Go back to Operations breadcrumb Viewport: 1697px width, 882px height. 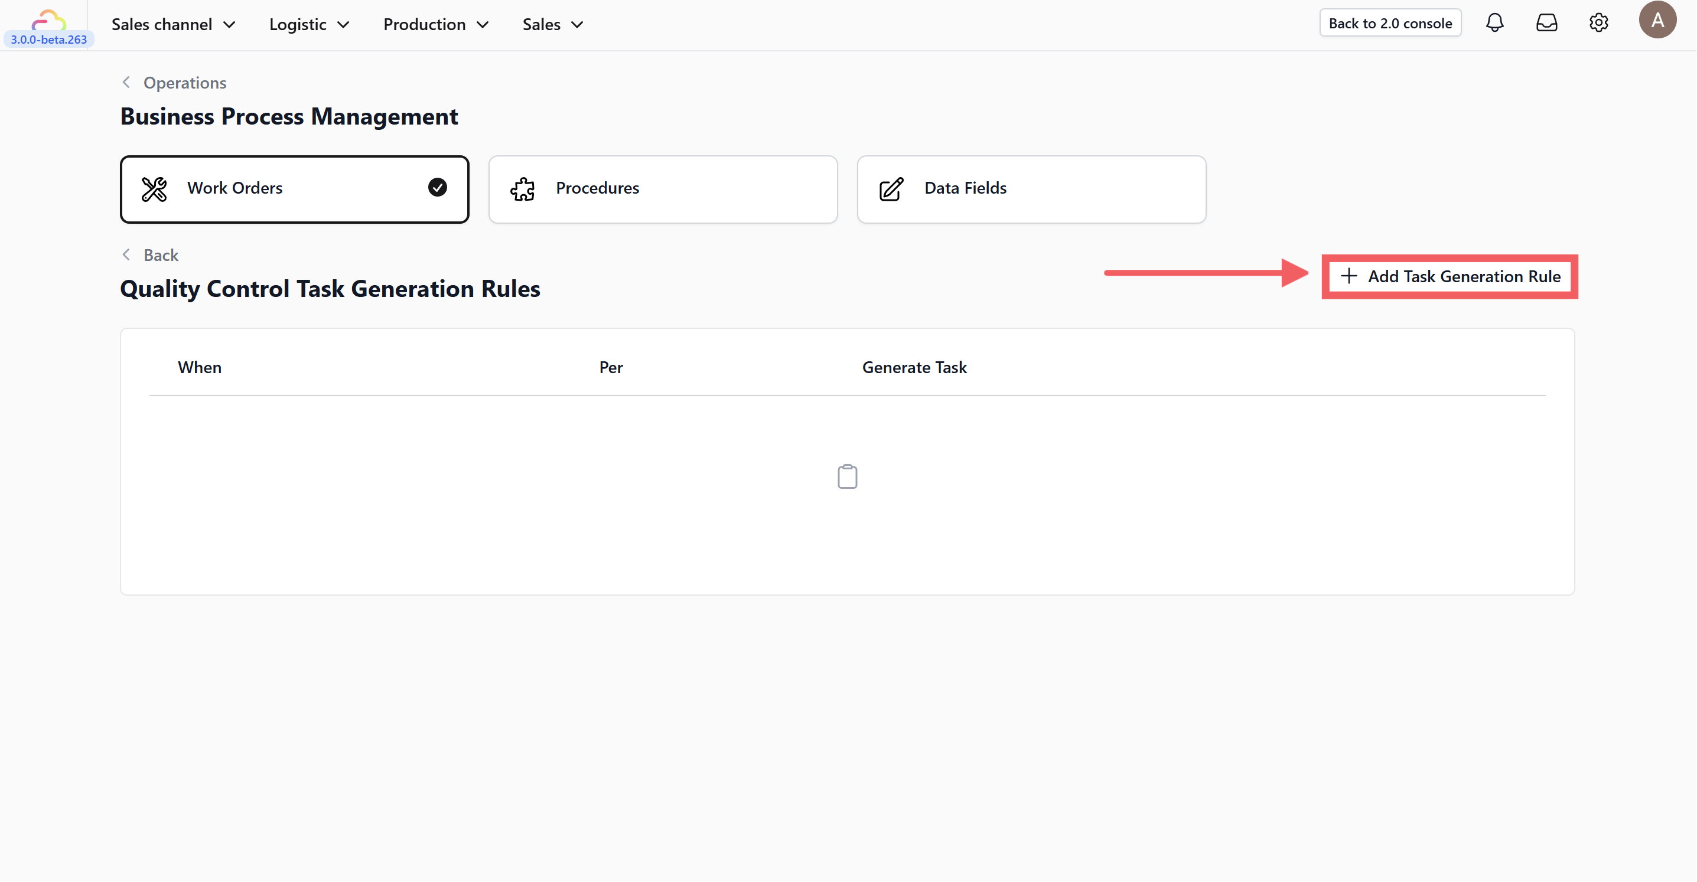coord(184,83)
